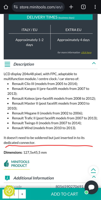Click the EAN code value 8056590270691

pos(69,186)
